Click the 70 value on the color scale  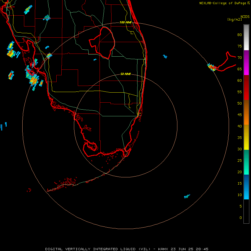coord(240,58)
